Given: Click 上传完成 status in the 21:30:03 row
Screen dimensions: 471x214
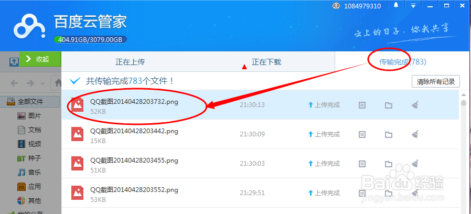Looking at the screenshot, I should coord(324,164).
